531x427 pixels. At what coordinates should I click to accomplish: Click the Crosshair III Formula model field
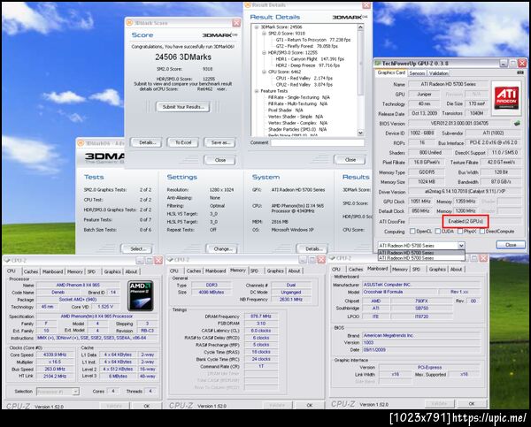point(400,292)
